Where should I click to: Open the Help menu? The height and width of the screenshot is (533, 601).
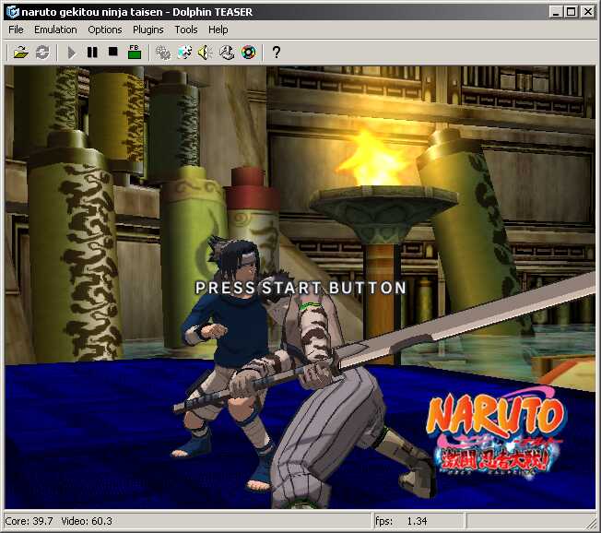218,30
